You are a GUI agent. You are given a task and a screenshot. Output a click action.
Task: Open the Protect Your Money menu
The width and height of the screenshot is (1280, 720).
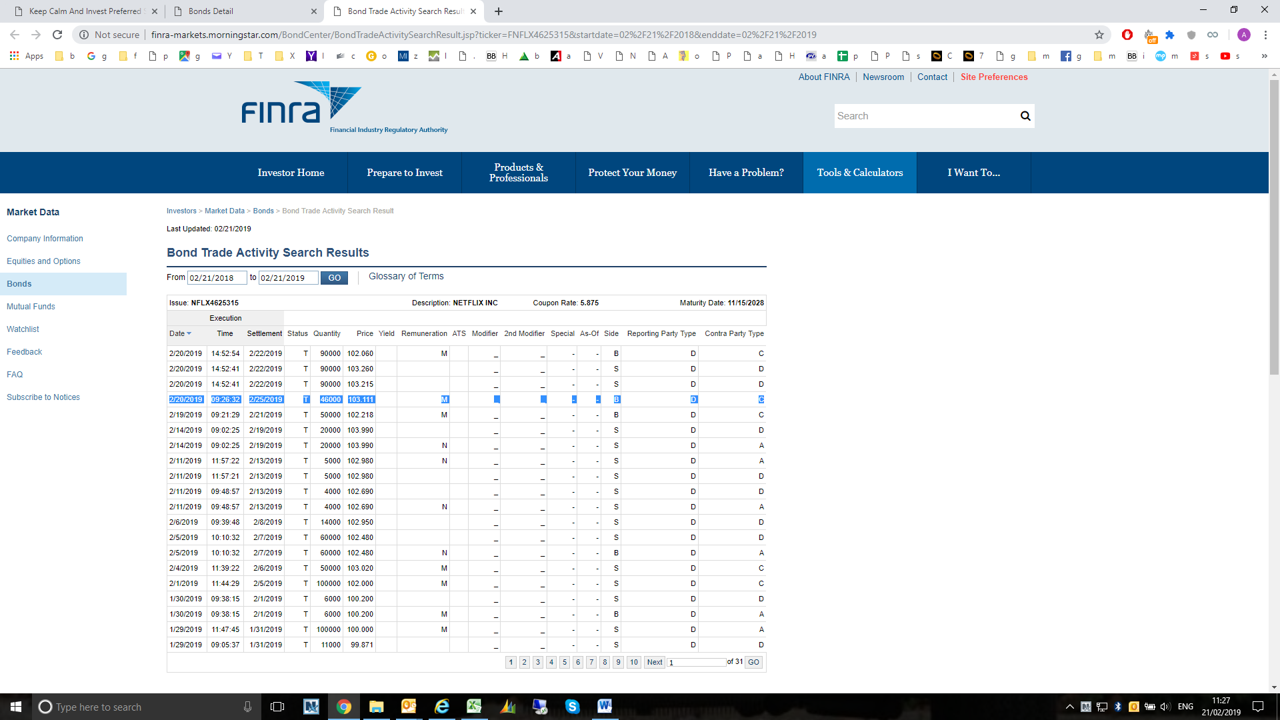tap(633, 173)
